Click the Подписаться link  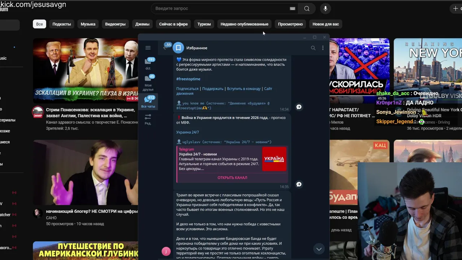[x=187, y=88]
